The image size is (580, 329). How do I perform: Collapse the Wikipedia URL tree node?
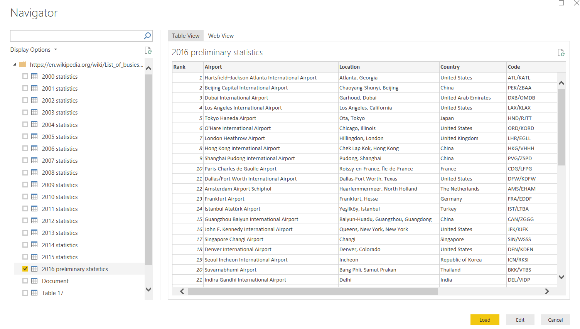15,64
